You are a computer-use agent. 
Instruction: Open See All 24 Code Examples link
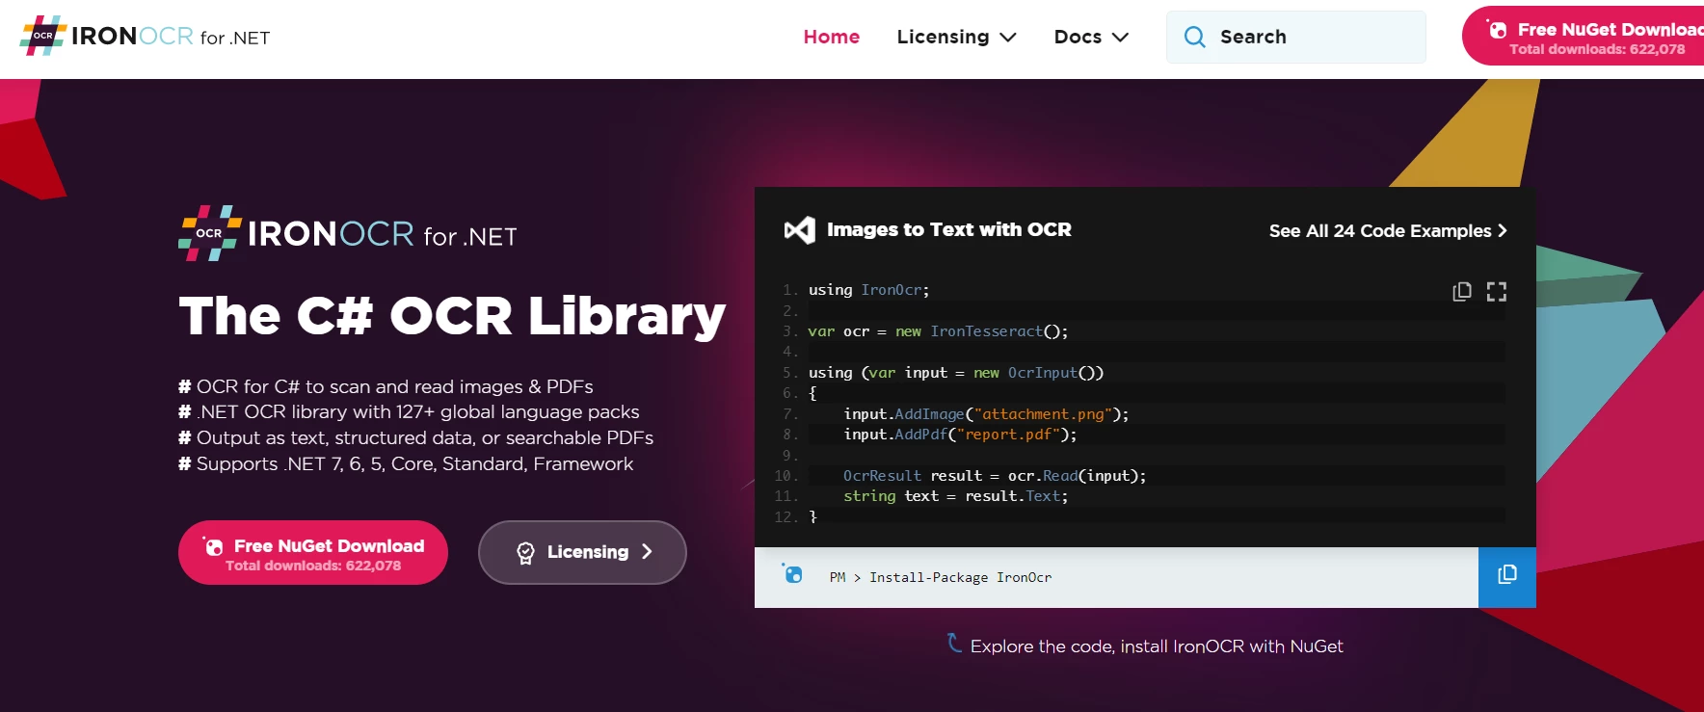(1388, 230)
